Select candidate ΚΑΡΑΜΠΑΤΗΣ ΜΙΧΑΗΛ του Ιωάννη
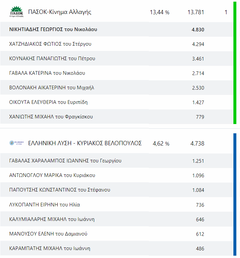This screenshot has width=240, height=258. [x=50, y=248]
